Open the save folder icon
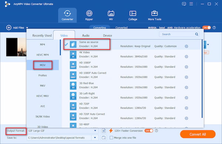 coord(104,138)
